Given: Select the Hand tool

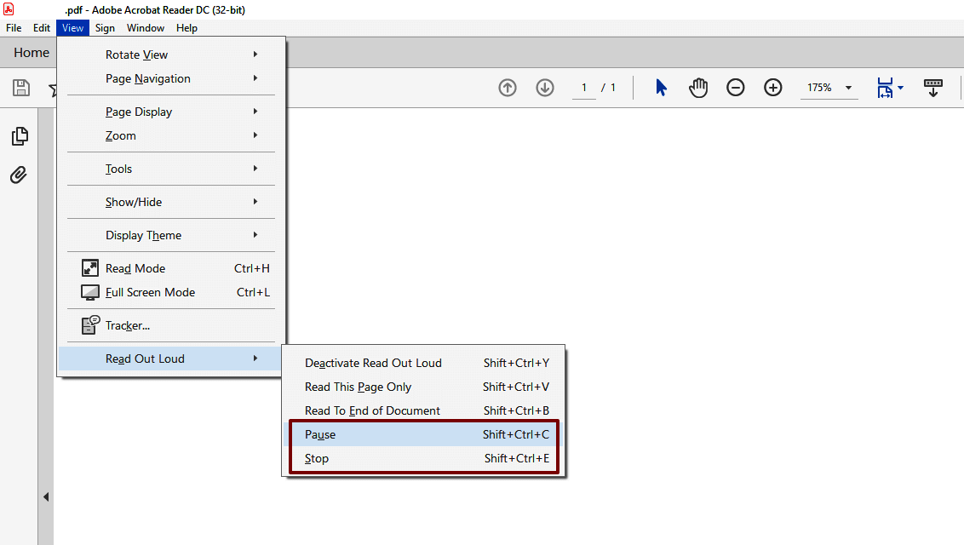Looking at the screenshot, I should (697, 87).
